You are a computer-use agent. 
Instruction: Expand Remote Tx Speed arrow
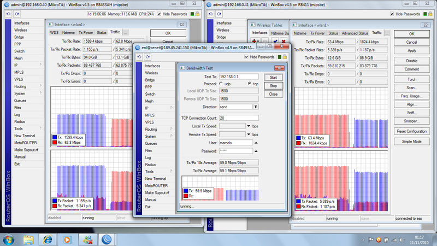[249, 134]
